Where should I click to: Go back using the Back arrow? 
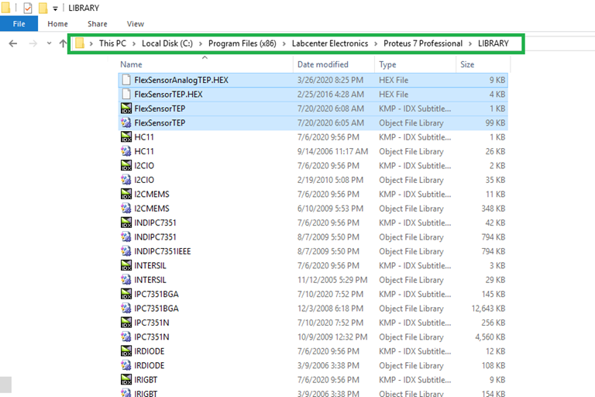click(x=13, y=43)
